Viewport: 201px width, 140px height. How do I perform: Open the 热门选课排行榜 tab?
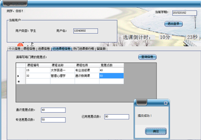[83, 49]
